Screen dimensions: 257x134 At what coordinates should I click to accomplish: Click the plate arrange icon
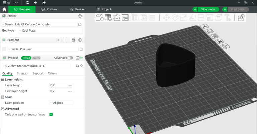pyautogui.click(x=215, y=36)
